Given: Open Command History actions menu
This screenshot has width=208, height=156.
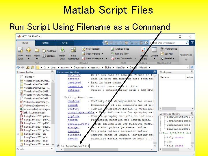Looking at the screenshot, I should 192,114.
